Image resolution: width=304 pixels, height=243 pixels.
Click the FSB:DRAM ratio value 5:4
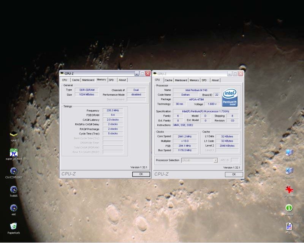pyautogui.click(x=113, y=115)
